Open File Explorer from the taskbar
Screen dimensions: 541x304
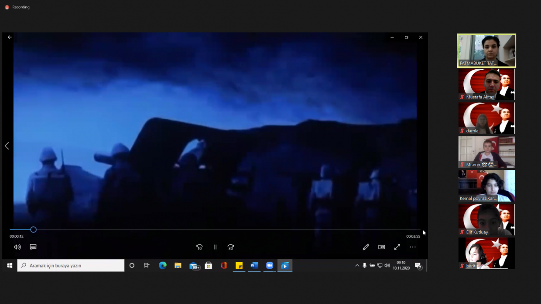coord(178,265)
